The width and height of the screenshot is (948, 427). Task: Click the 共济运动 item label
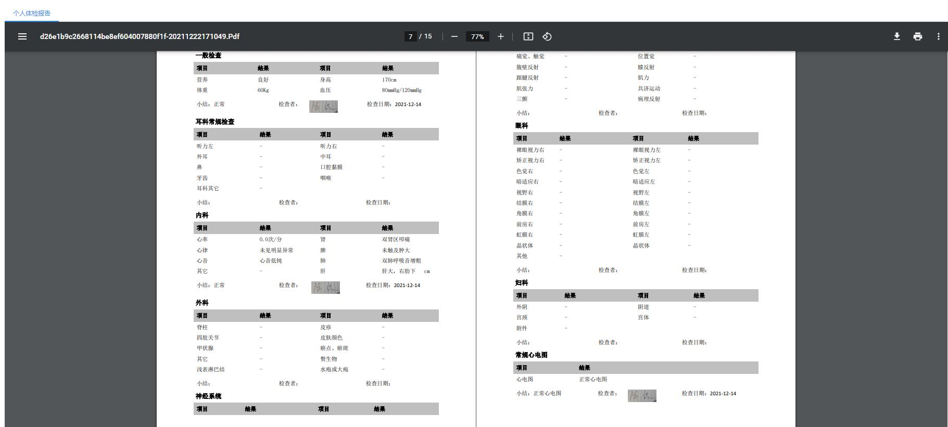point(649,88)
